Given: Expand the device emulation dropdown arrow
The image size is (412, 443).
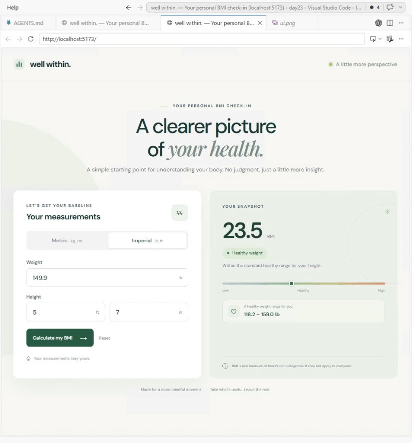Looking at the screenshot, I should click(x=380, y=39).
